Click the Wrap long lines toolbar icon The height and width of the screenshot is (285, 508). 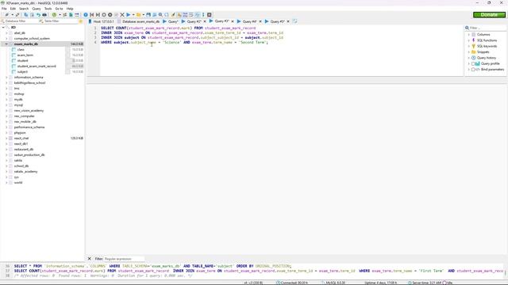(x=191, y=15)
